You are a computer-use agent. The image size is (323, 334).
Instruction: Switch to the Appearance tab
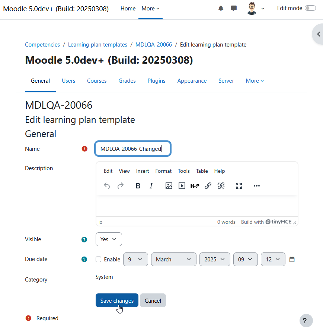click(x=192, y=81)
